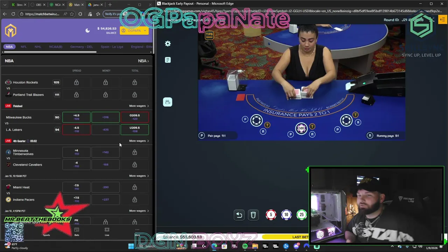Viewport: 448px width, 252px height.
Task: Reload the matchbetwin page
Action: tap(13, 14)
